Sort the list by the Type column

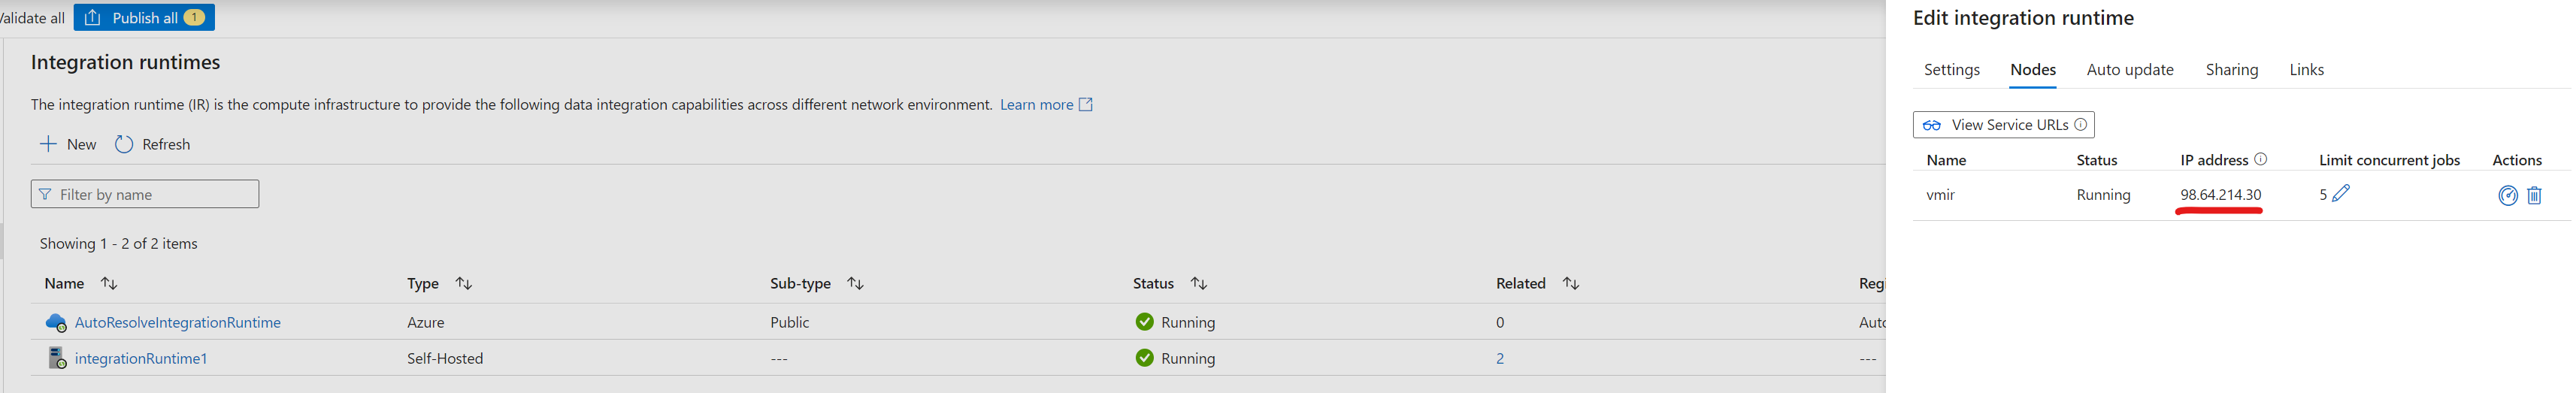pos(463,283)
